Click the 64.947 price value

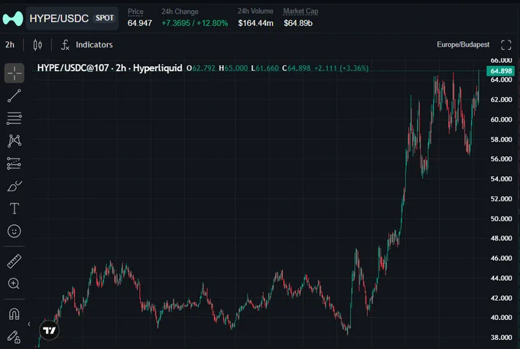pos(140,23)
